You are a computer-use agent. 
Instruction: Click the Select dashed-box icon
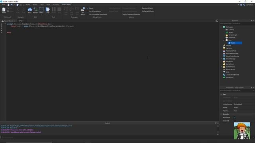pos(41,9)
